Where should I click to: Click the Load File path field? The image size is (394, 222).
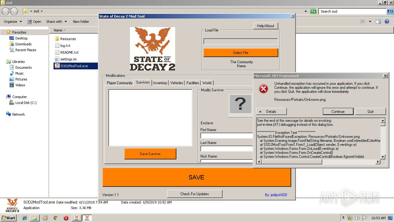tap(241, 41)
